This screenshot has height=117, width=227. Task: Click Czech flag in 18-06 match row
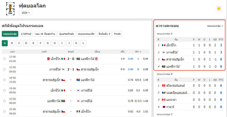pos(63,80)
